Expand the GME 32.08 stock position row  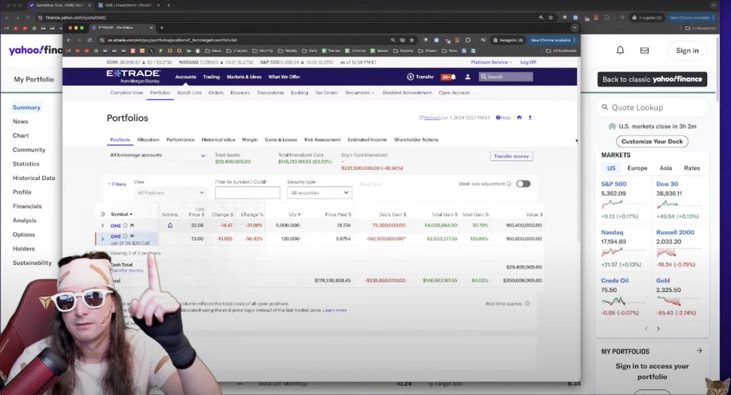point(102,225)
